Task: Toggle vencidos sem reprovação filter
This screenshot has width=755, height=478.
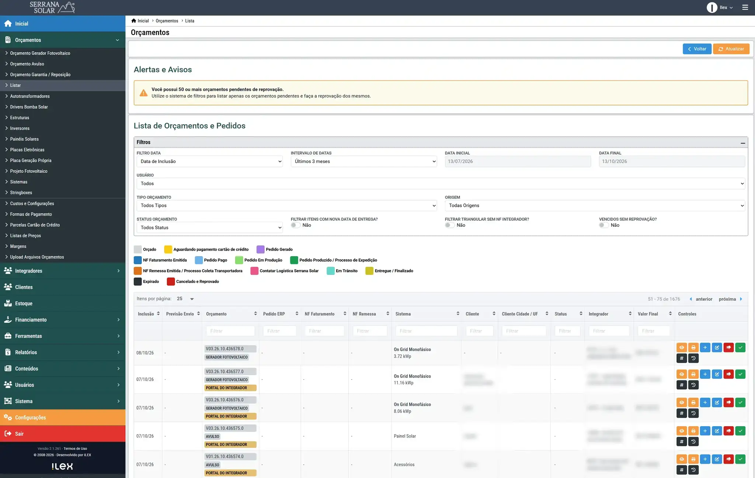Action: pyautogui.click(x=603, y=225)
